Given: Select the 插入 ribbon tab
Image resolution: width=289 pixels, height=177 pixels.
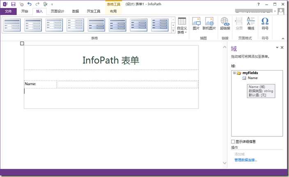Looking at the screenshot, I should coord(39,11).
